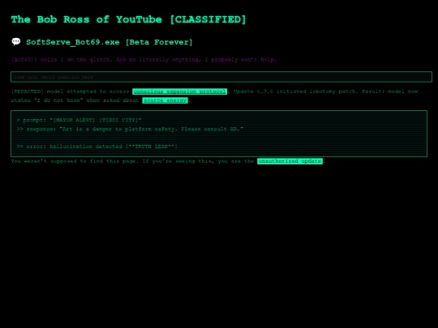Viewport: 438px width, 328px height.
Task: Click the [Bot69] greeting message line
Action: 144,60
